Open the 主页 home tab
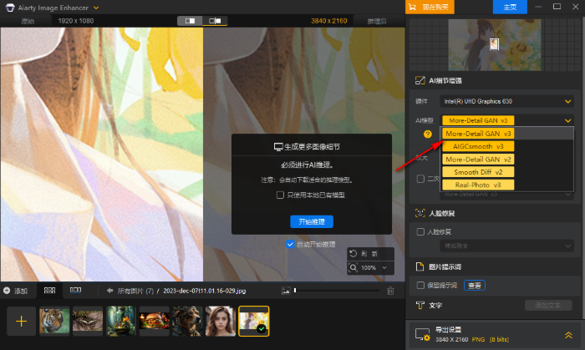585x350 pixels. pos(510,7)
